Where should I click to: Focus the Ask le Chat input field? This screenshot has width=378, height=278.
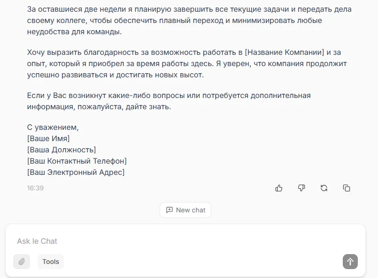pos(141,241)
